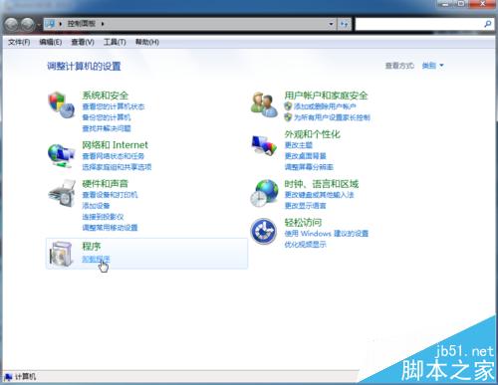Expand the arrow after 控制面板 in breadcrumb
Screen dimensions: 498x385
103,24
